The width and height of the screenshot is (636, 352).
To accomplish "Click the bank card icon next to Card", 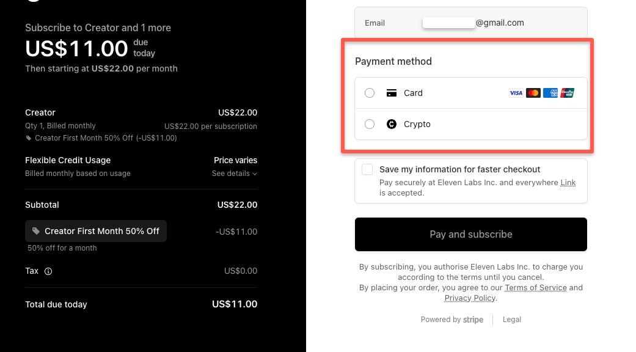I will click(391, 93).
